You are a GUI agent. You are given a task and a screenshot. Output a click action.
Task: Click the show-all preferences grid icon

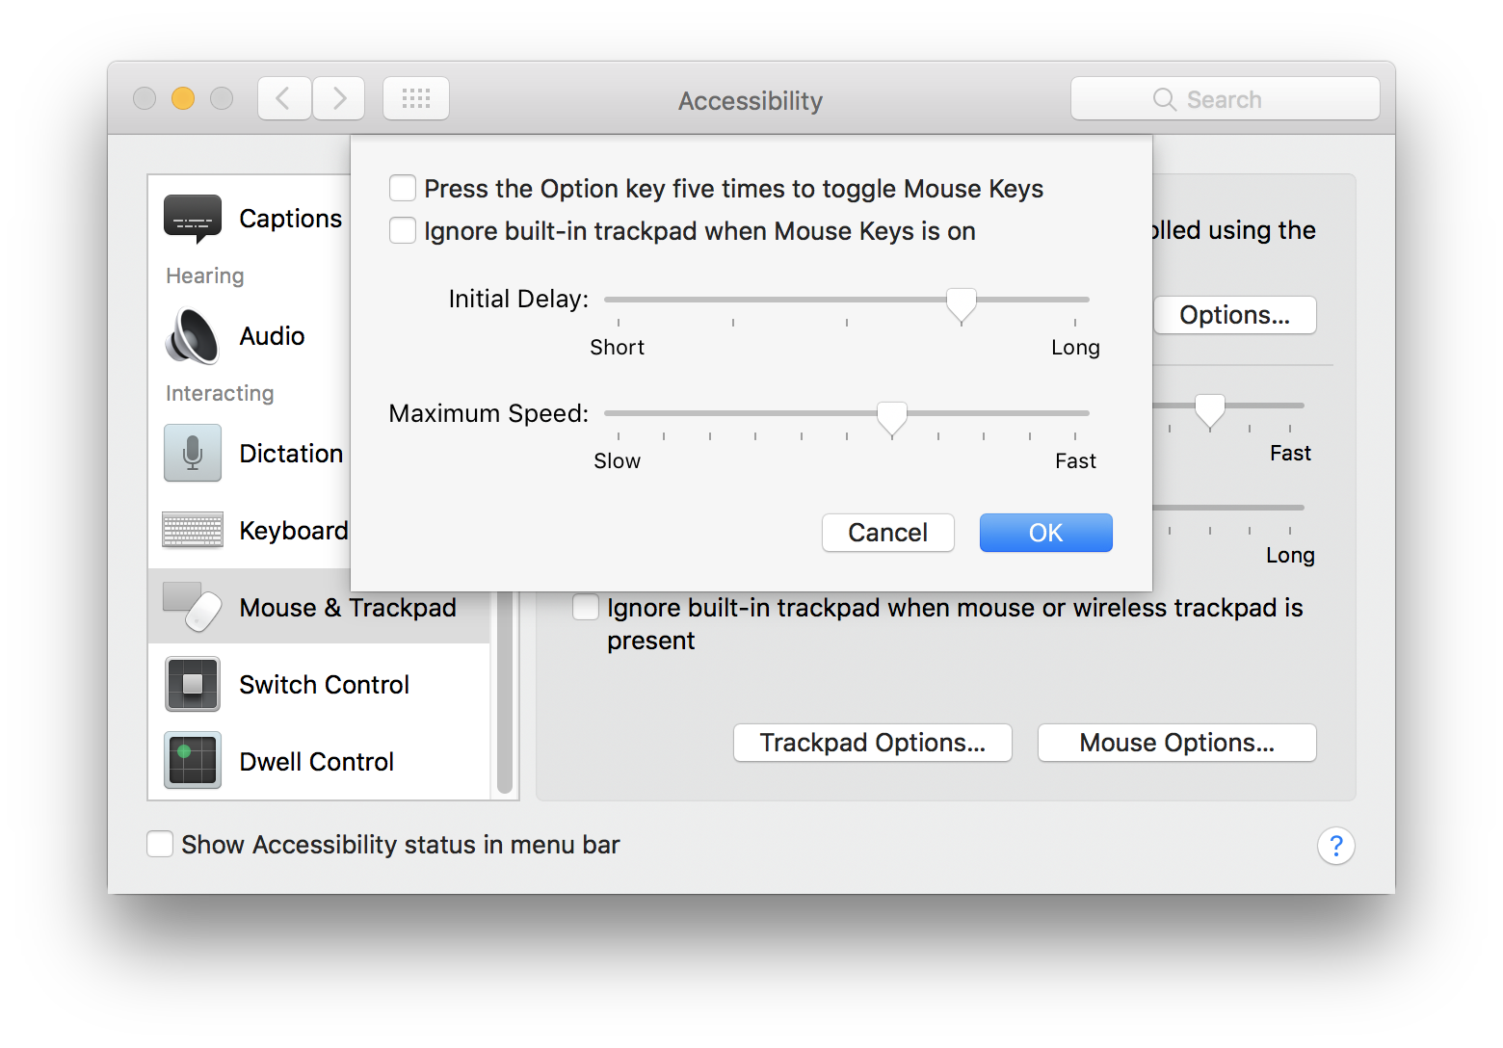coord(415,97)
